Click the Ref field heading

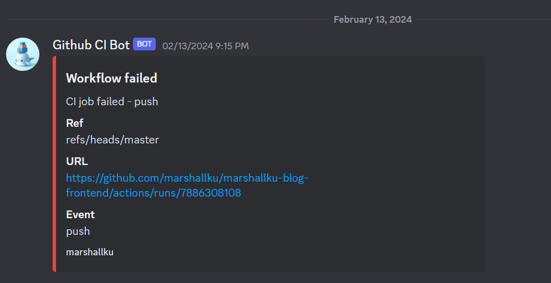[74, 123]
